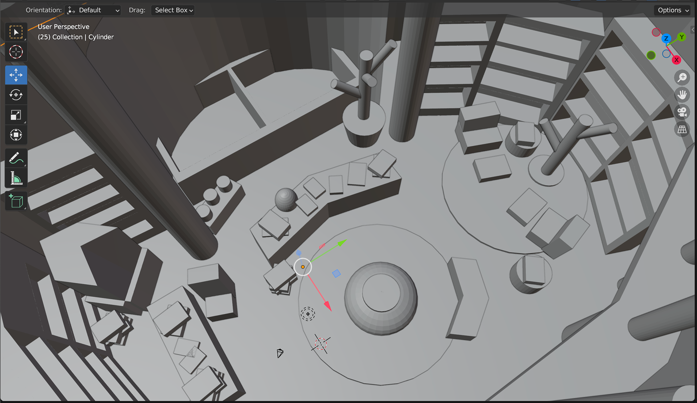Click the 'Drag:' label

pos(137,10)
